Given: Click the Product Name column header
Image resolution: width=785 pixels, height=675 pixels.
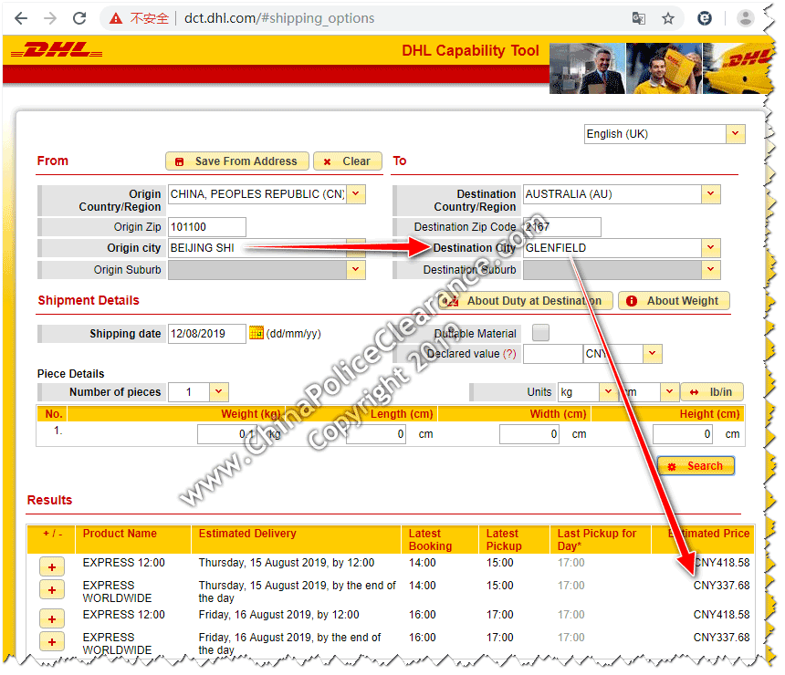Looking at the screenshot, I should (x=133, y=539).
